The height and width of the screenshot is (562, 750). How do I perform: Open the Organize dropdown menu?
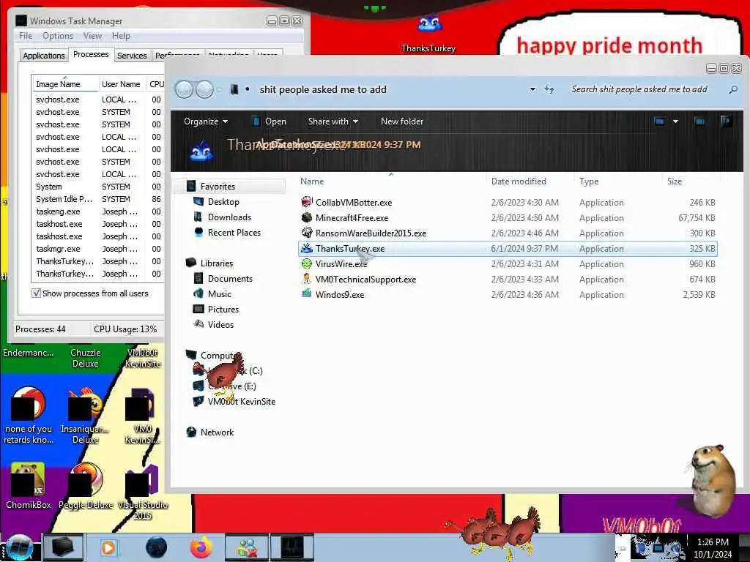(x=206, y=121)
